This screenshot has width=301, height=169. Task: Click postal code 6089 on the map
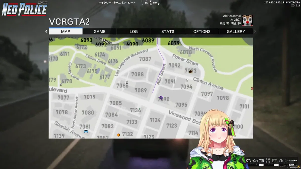(148, 40)
